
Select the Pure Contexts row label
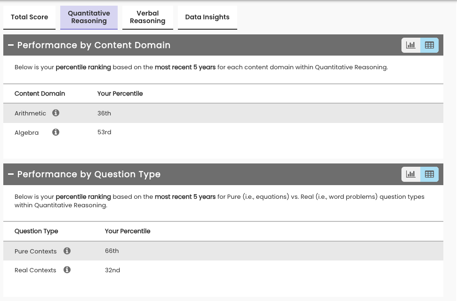(35, 252)
